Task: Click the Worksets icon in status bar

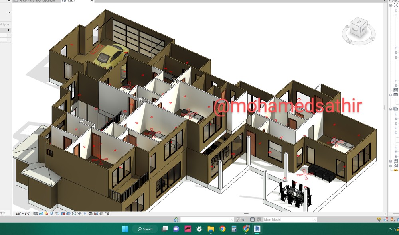Action: [176, 219]
